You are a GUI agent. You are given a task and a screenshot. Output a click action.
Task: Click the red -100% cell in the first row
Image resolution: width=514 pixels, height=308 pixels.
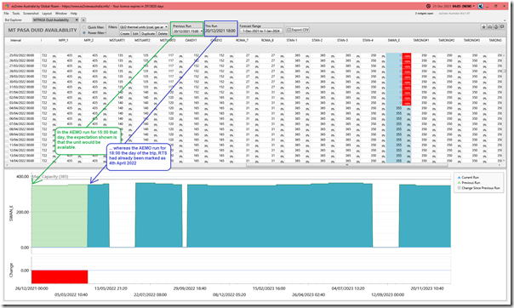[407, 55]
